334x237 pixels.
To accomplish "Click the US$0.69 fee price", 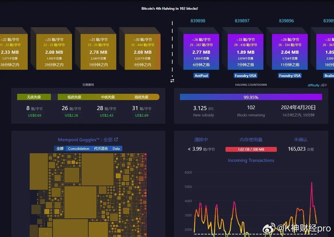I will point(35,115).
